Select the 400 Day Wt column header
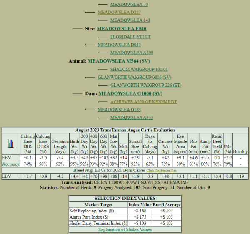 94,144
